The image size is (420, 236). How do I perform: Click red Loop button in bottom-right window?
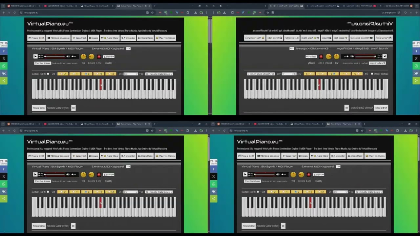pos(309,175)
